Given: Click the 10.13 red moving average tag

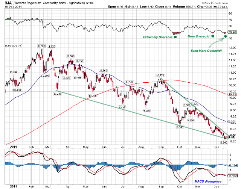Looking at the screenshot, I should pos(232,95).
